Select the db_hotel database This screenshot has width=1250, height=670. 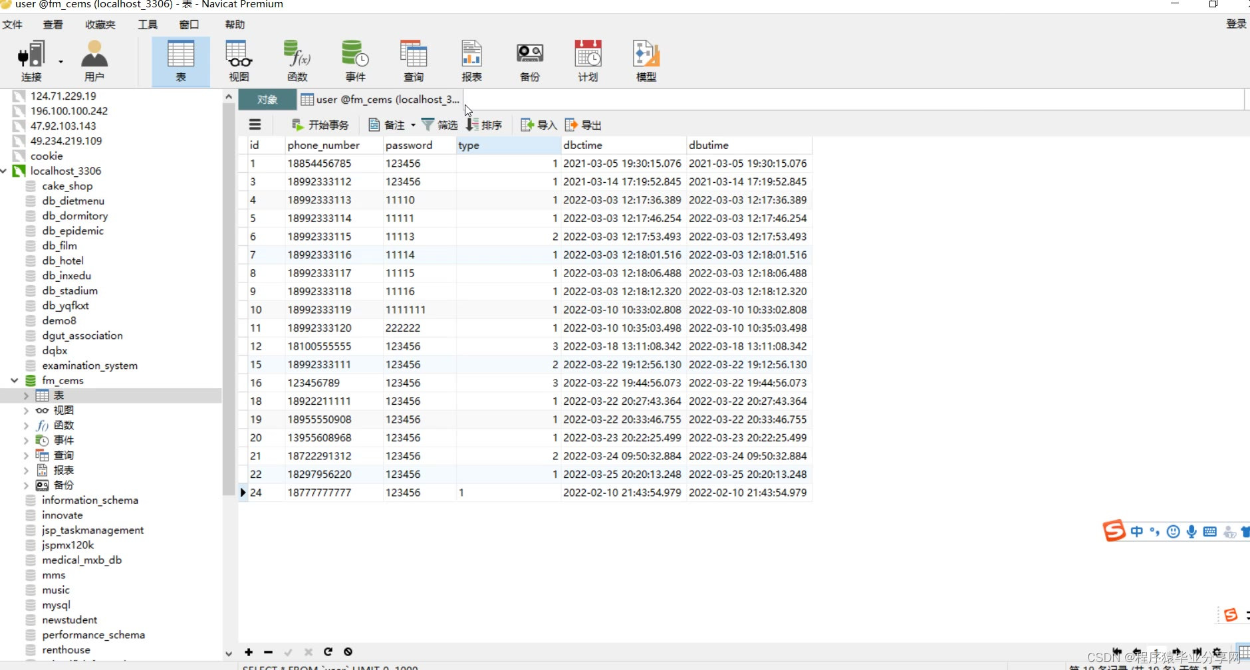62,261
